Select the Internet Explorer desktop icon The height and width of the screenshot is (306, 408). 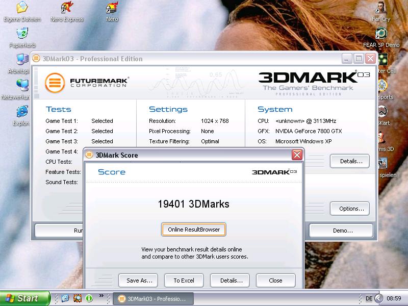(x=22, y=111)
